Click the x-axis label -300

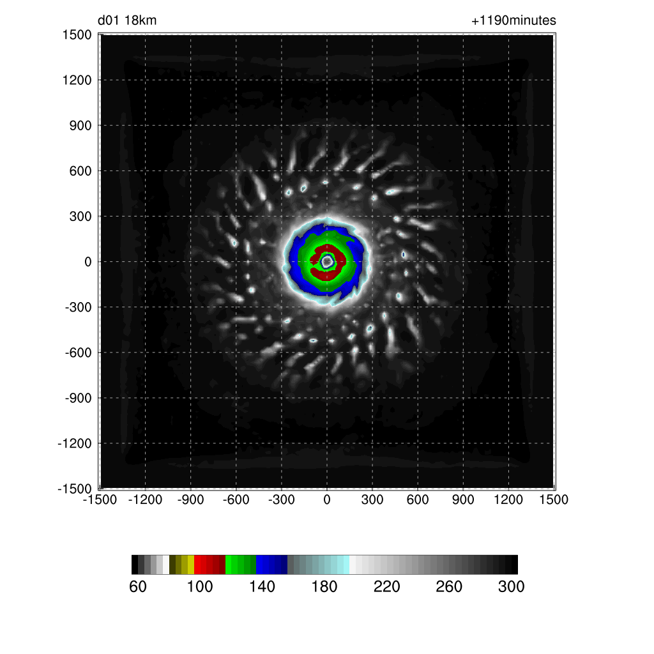[282, 499]
